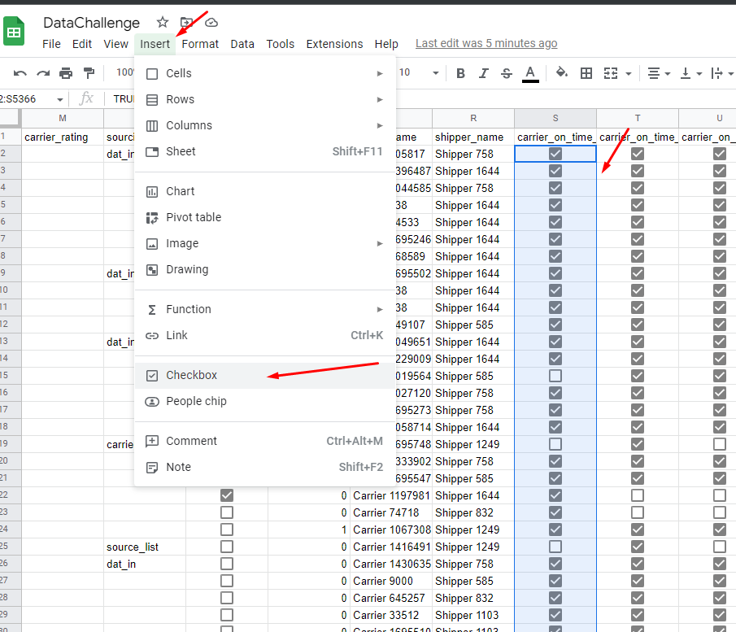Click the Undo icon
This screenshot has width=736, height=632.
pyautogui.click(x=20, y=72)
